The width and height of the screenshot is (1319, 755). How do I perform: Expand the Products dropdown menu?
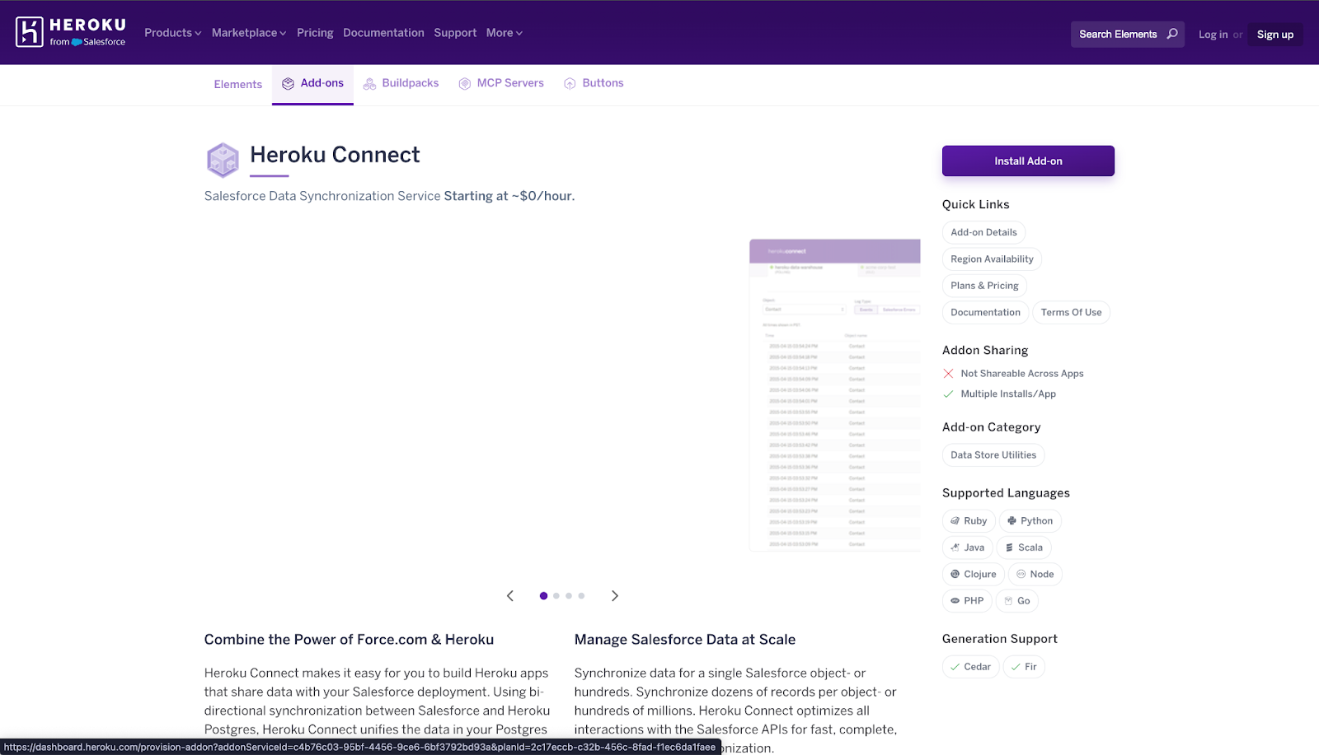point(172,33)
